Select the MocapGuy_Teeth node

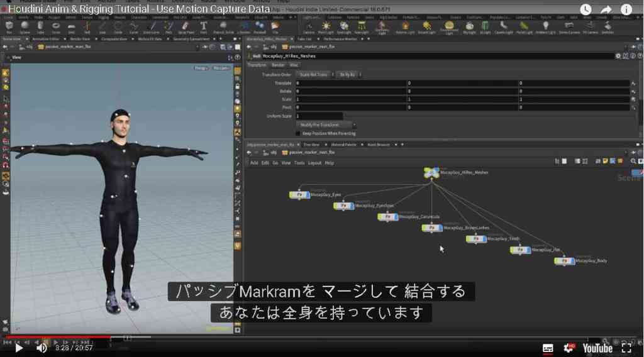click(476, 239)
